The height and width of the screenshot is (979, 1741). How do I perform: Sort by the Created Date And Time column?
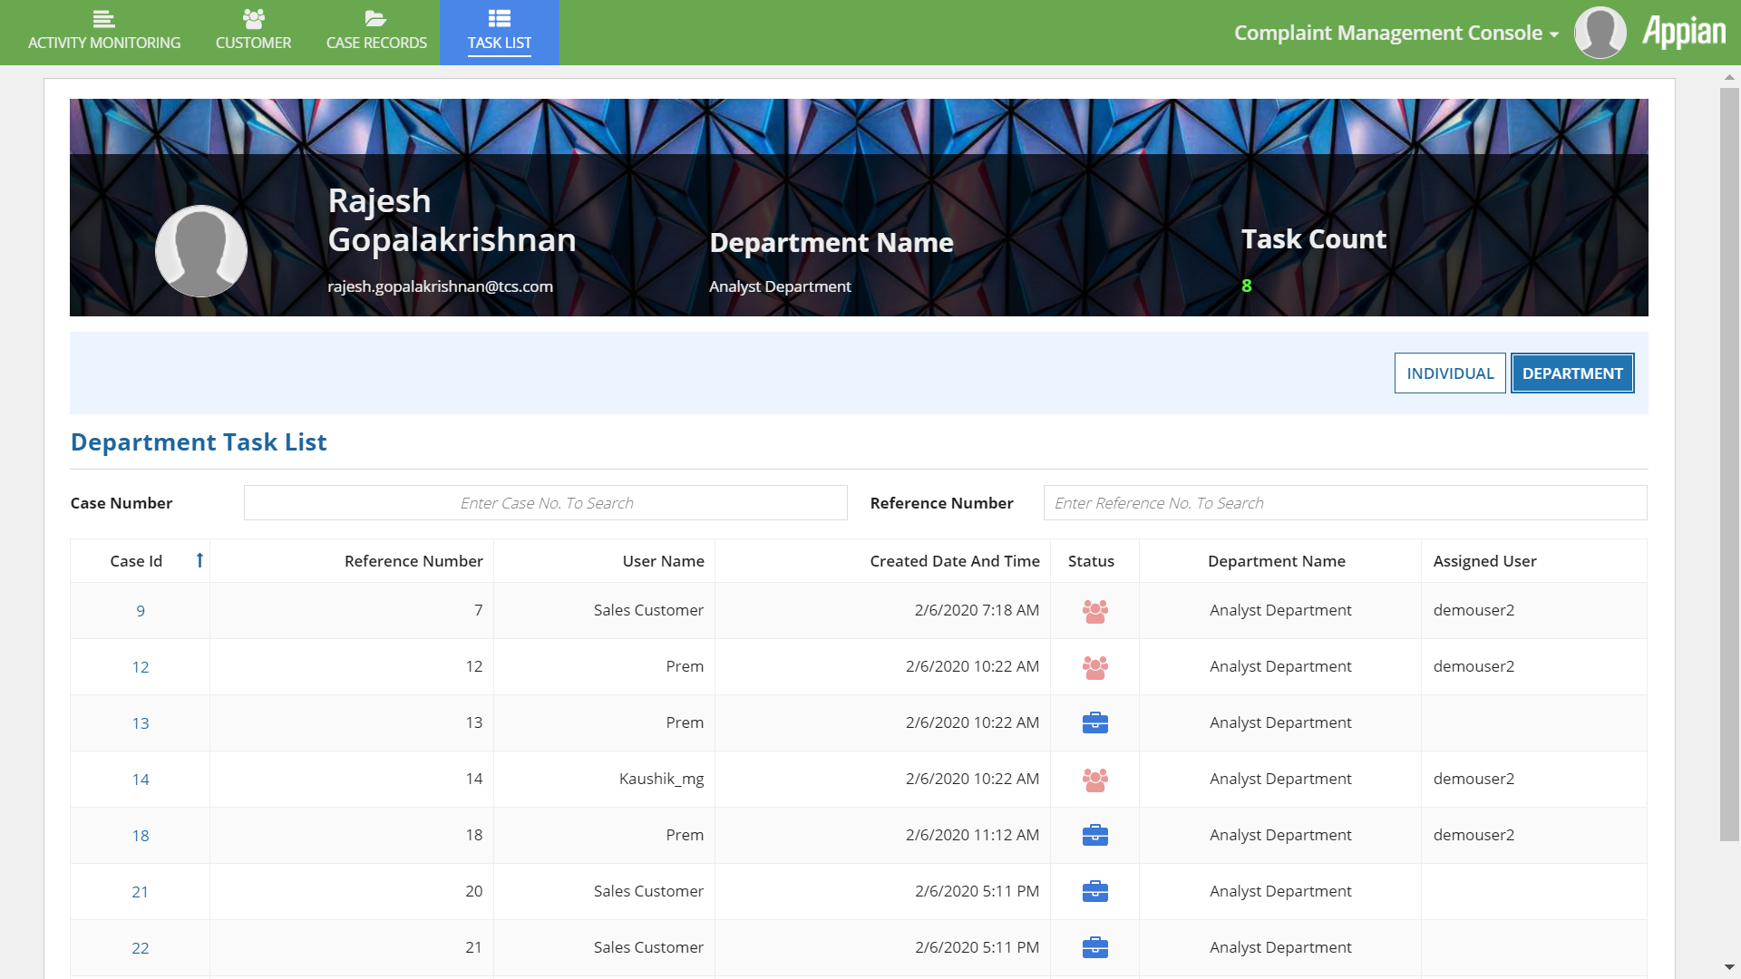pos(954,561)
